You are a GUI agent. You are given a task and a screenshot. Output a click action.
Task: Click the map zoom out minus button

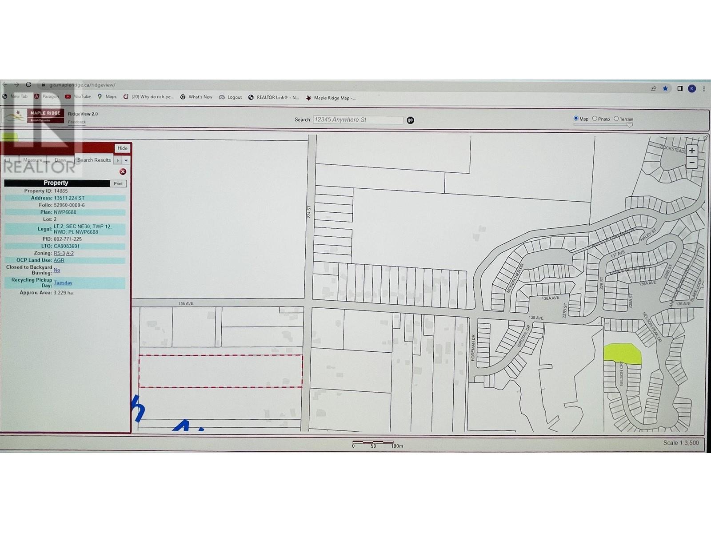[x=691, y=163]
